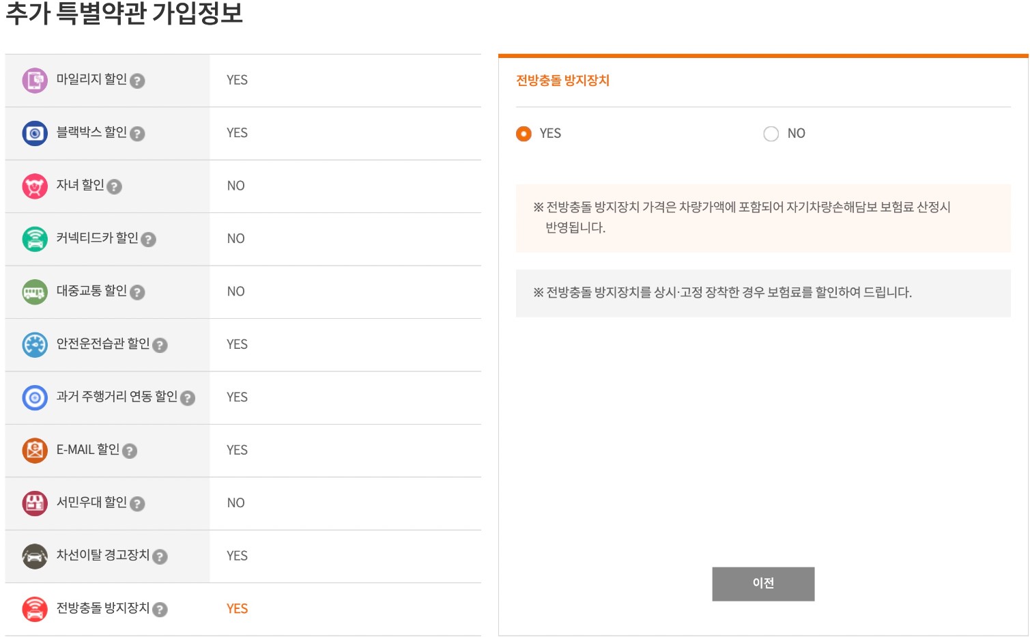Click the 서민우대 할인 store icon
Image resolution: width=1030 pixels, height=637 pixels.
pos(35,503)
